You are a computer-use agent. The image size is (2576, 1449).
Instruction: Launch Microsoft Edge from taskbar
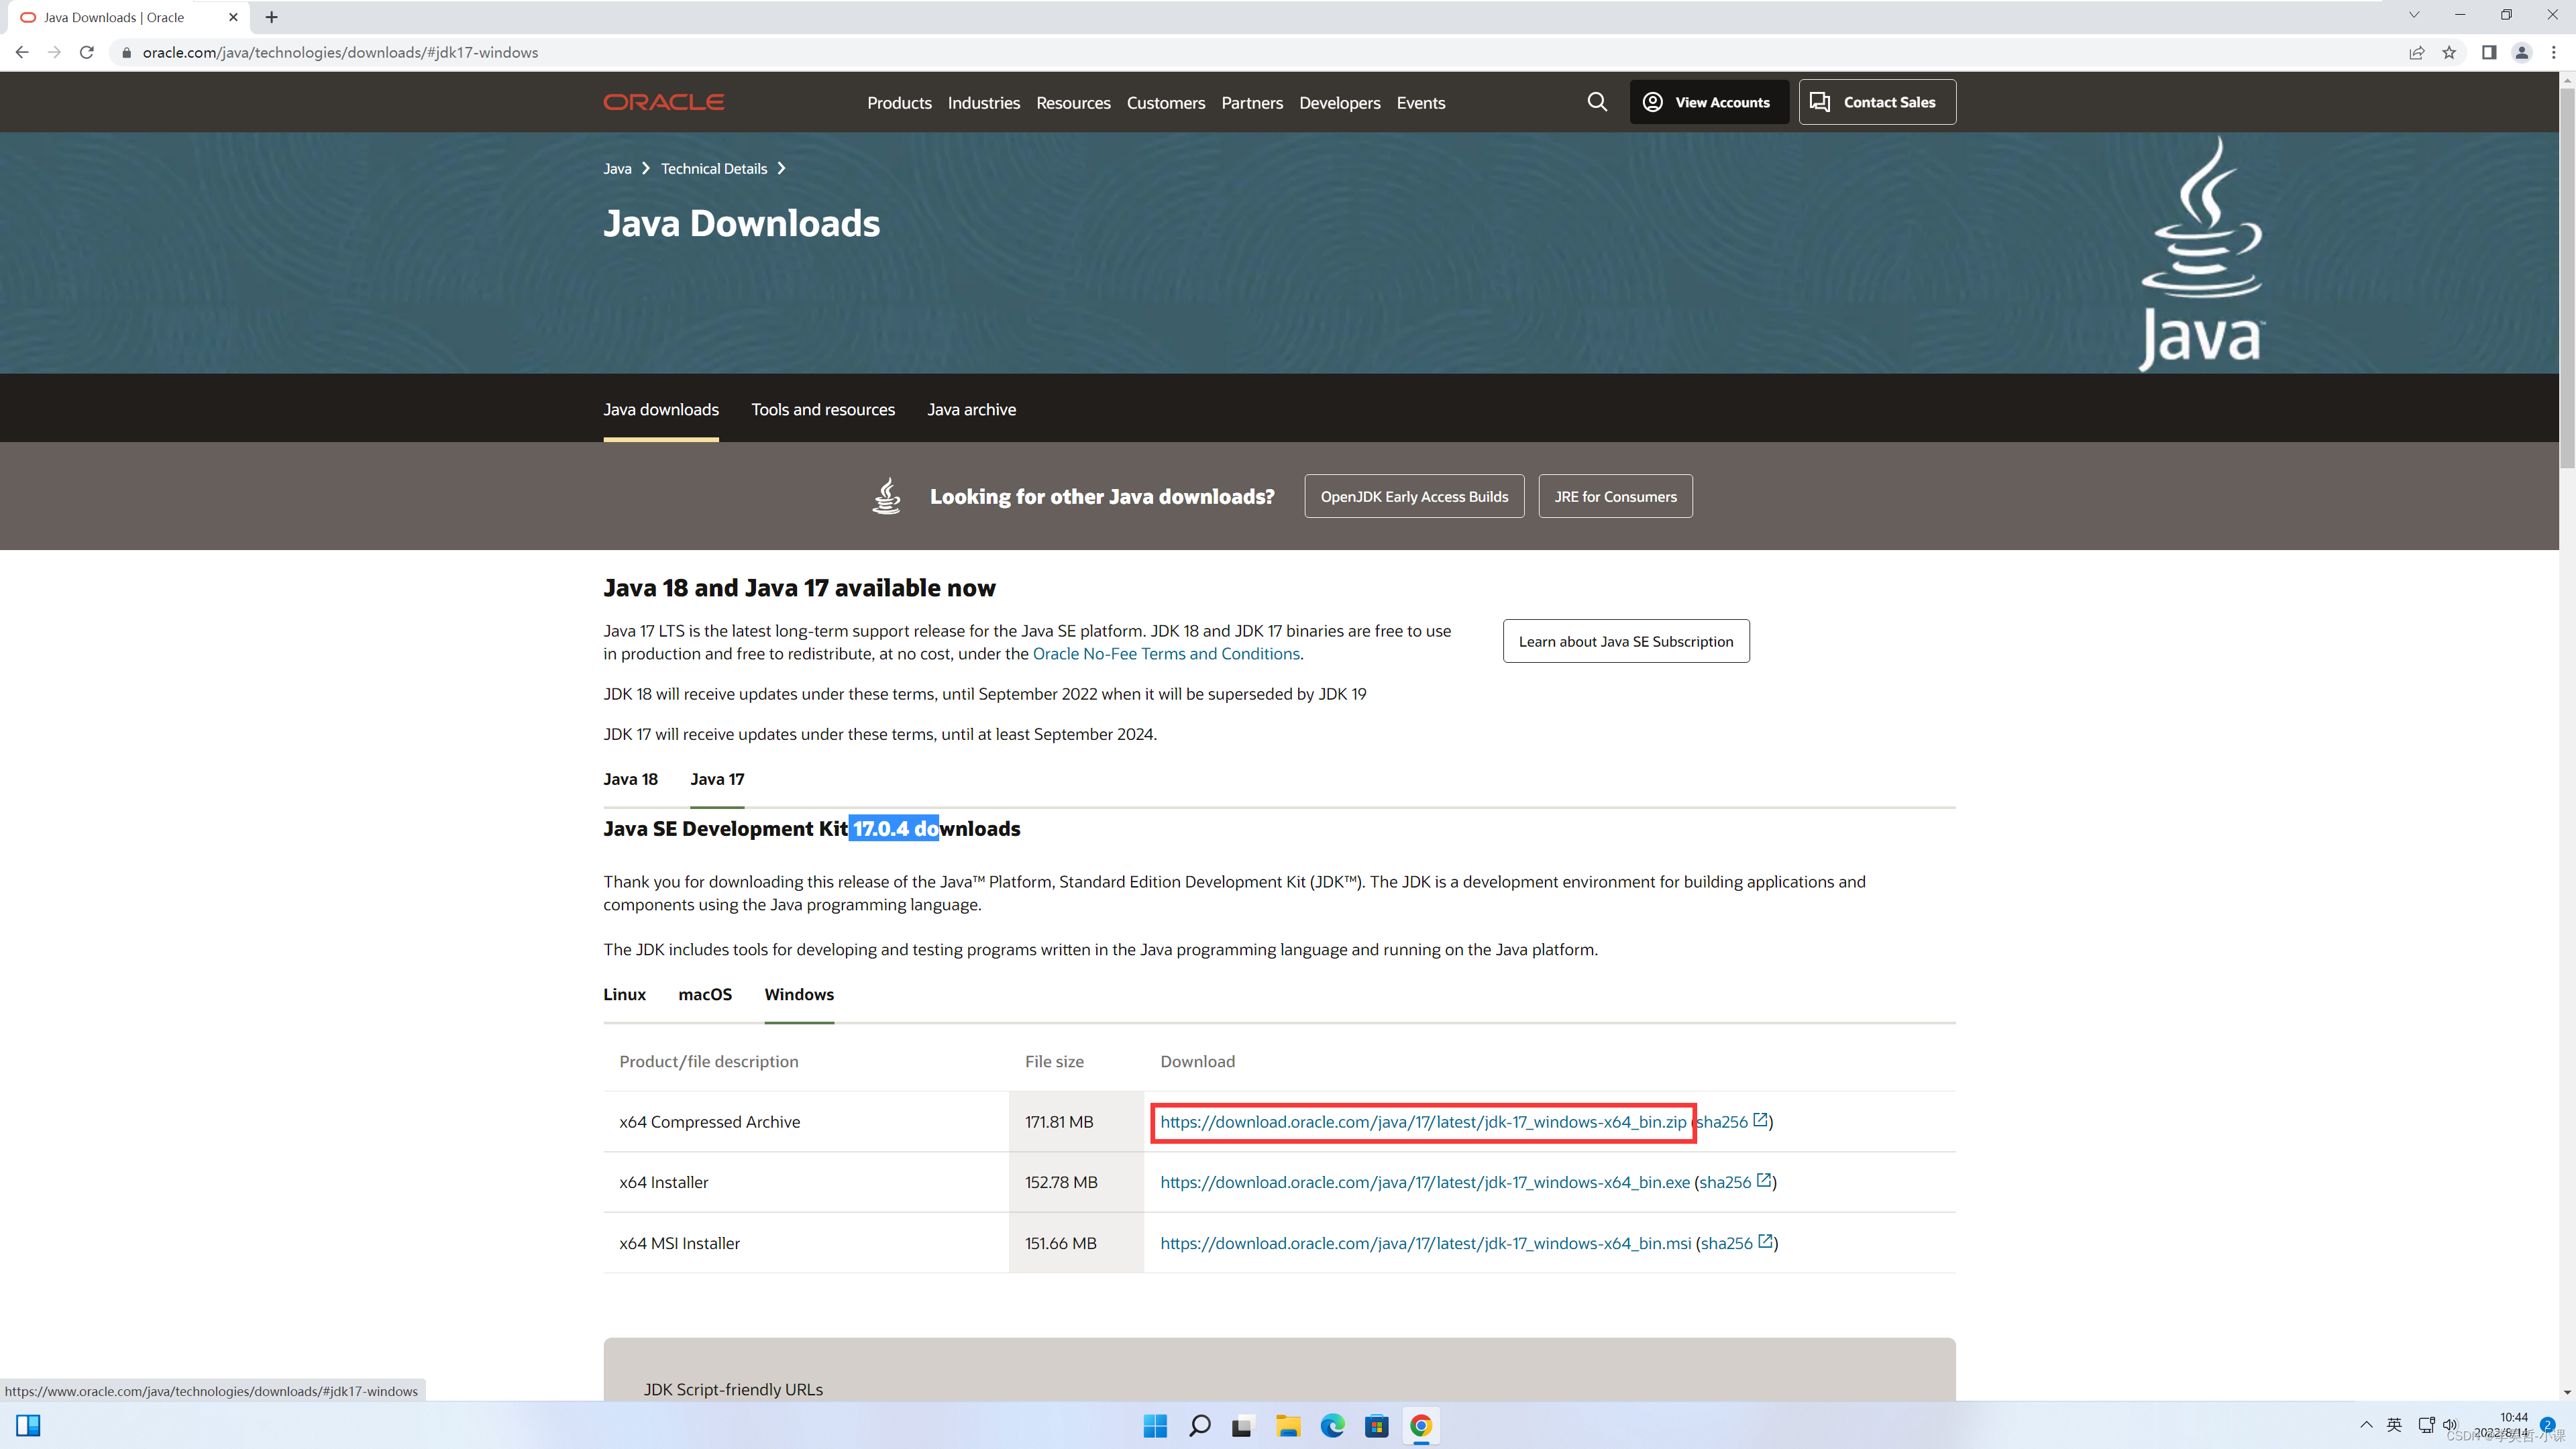[1332, 1425]
